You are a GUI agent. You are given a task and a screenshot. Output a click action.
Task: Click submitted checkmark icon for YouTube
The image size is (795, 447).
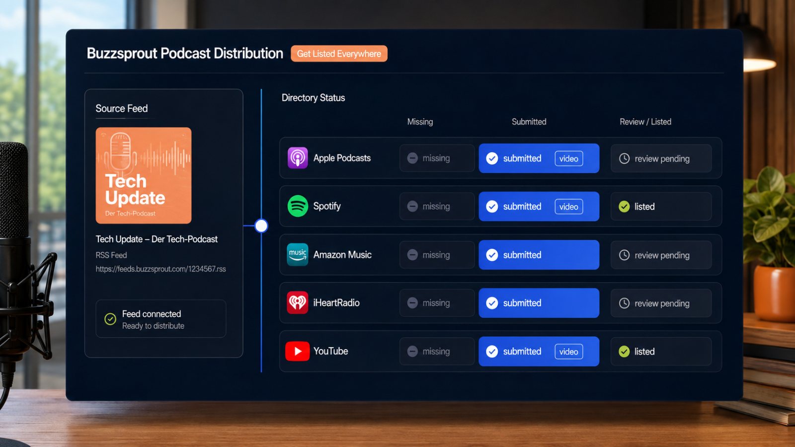pyautogui.click(x=492, y=352)
